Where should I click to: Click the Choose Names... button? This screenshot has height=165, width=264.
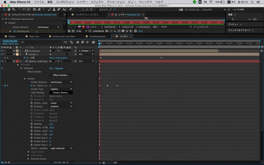[x=60, y=93]
